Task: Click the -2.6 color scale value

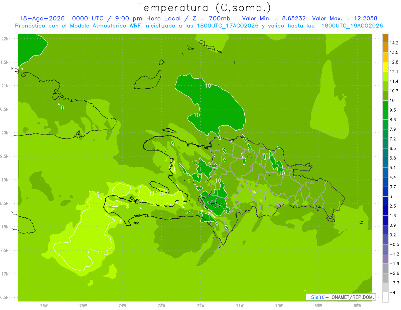Action: tap(394, 273)
